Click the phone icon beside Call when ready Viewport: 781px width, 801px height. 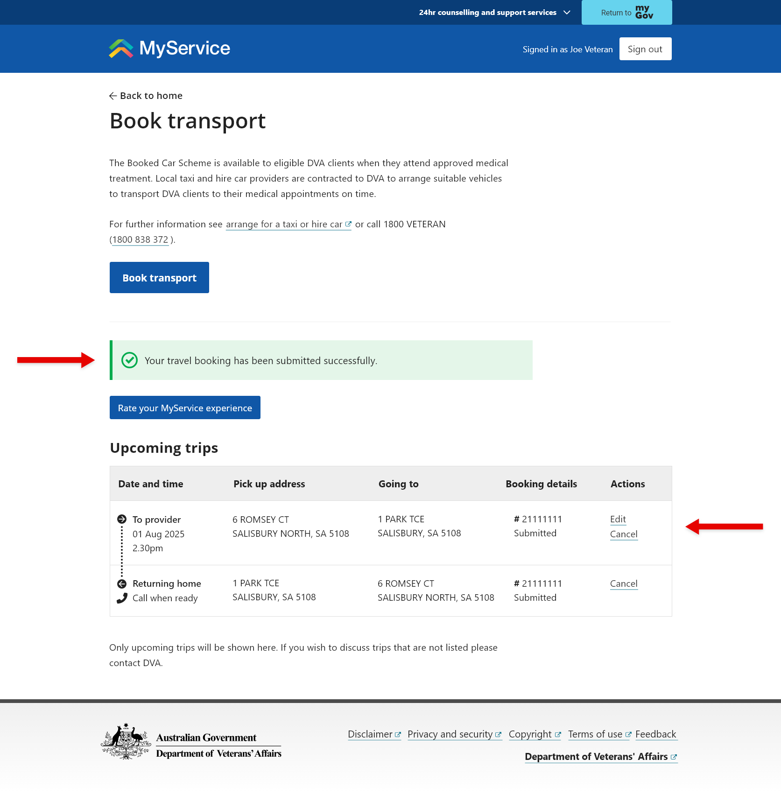pos(122,598)
